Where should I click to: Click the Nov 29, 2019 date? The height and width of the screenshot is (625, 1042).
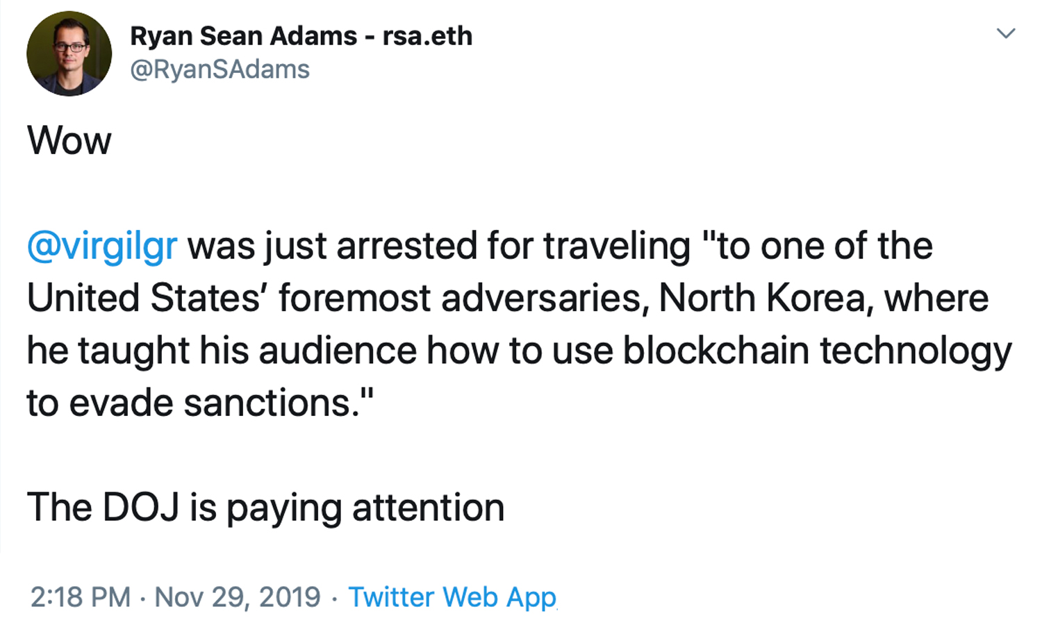coord(238,597)
